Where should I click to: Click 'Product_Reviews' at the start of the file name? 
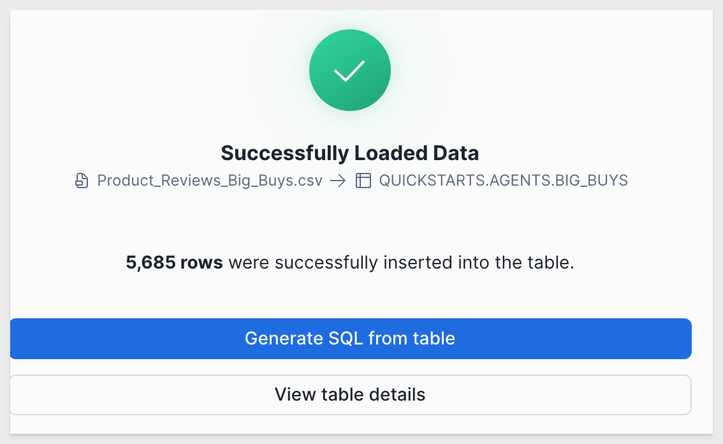tap(148, 181)
